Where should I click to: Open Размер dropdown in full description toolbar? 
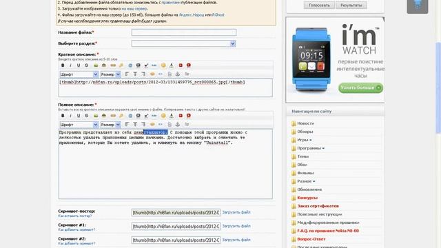(x=110, y=125)
